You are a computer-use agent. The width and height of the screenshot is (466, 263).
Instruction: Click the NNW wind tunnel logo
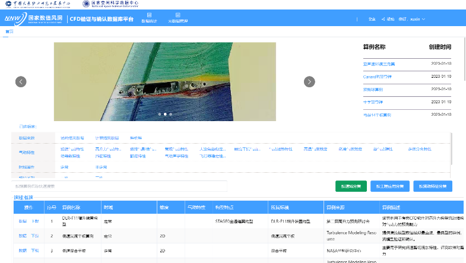tap(33, 19)
